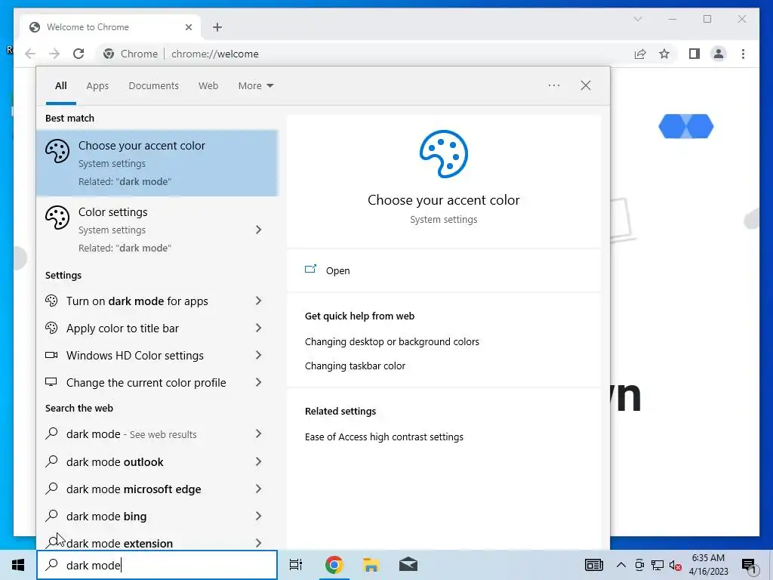Bookmark this tab with the star icon
The width and height of the screenshot is (773, 580).
click(664, 54)
